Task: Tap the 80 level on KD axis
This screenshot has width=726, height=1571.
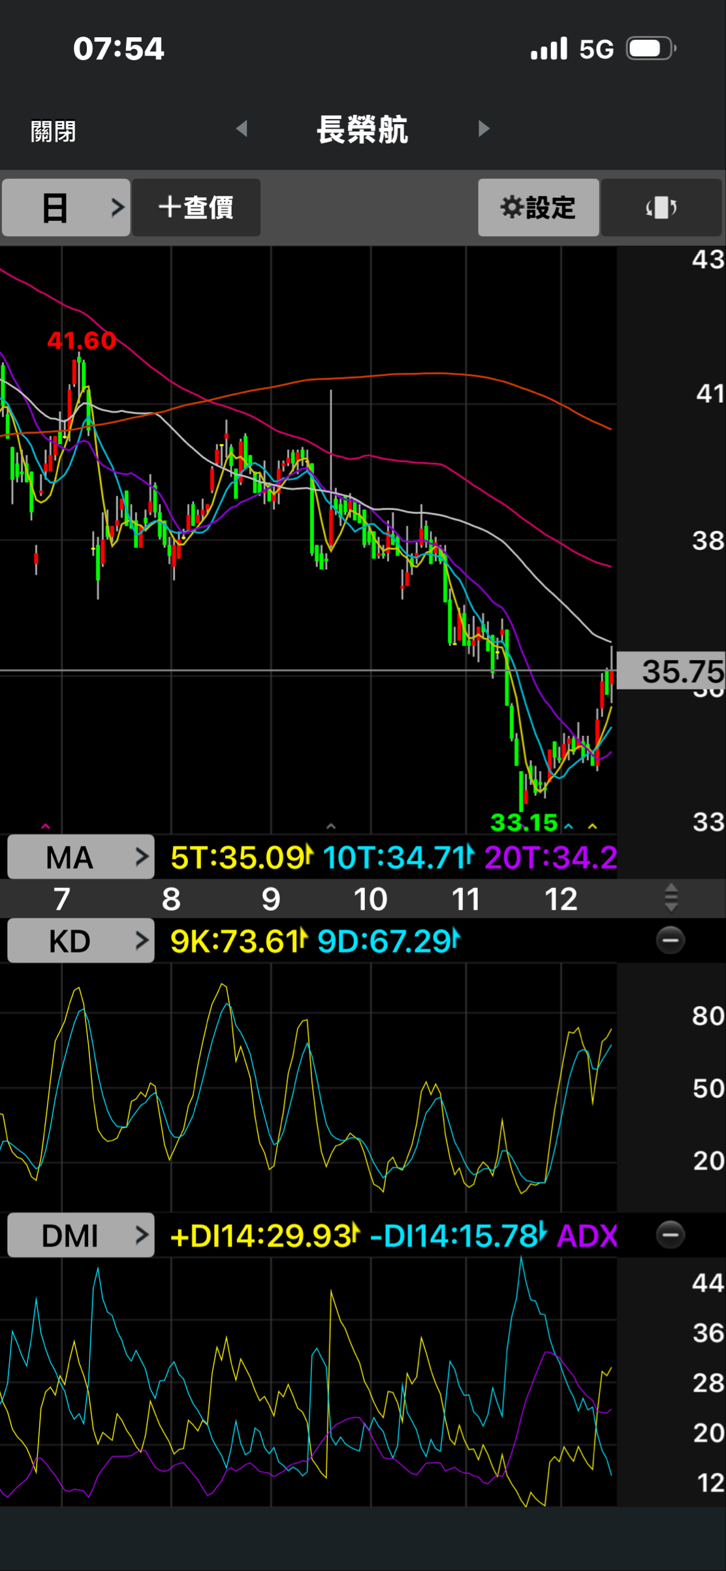Action: pyautogui.click(x=708, y=1015)
